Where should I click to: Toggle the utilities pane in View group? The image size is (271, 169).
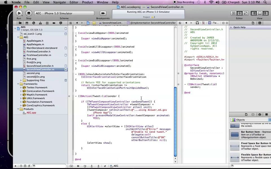click(265, 13)
